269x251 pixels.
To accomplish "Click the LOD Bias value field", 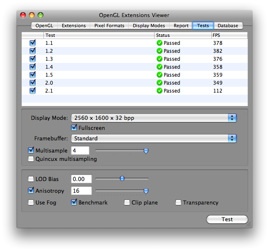I will click(81, 179).
